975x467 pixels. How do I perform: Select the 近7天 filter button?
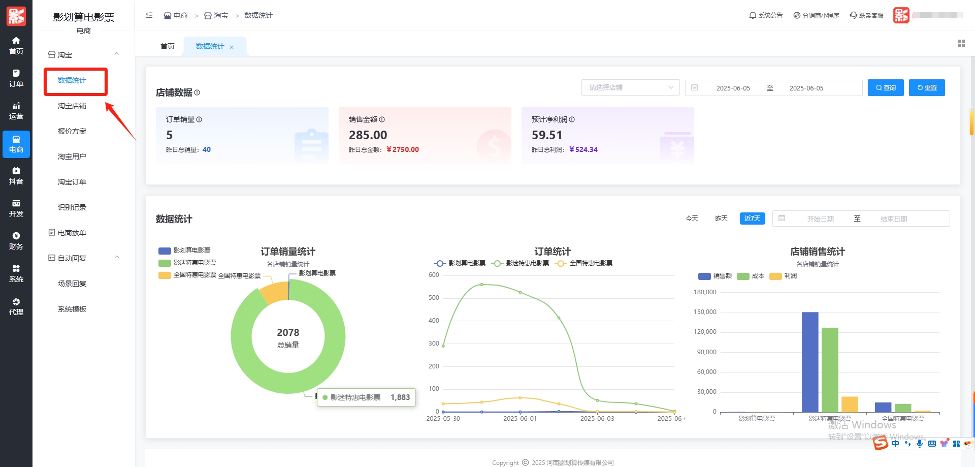(x=752, y=219)
